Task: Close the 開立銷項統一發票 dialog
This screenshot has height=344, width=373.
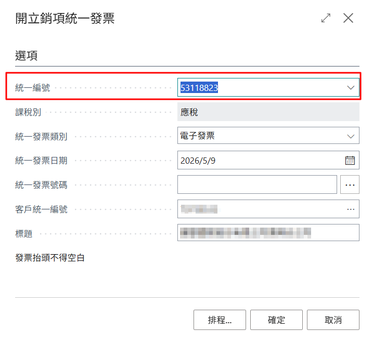Action: 348,18
